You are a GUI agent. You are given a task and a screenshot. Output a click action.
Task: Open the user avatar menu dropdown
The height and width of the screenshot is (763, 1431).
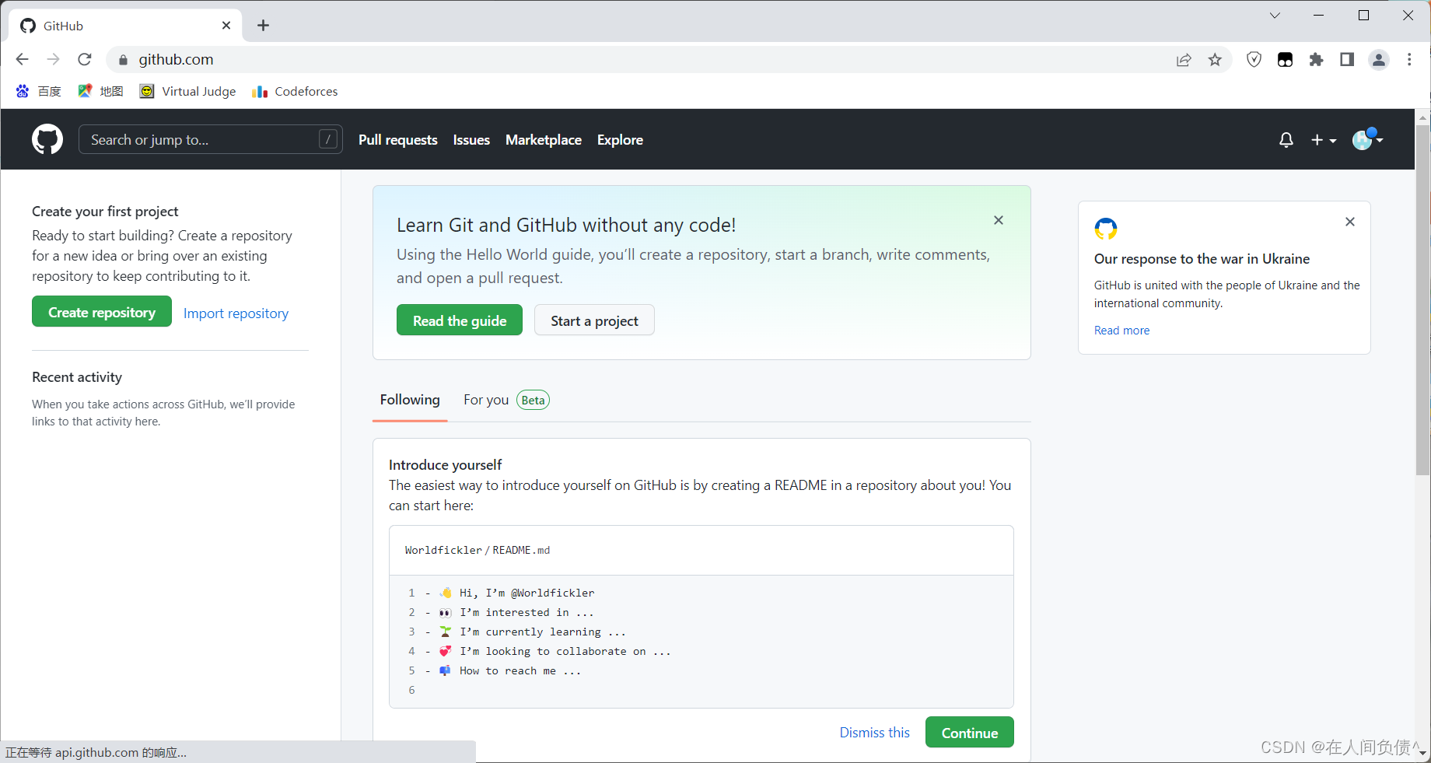pos(1368,139)
